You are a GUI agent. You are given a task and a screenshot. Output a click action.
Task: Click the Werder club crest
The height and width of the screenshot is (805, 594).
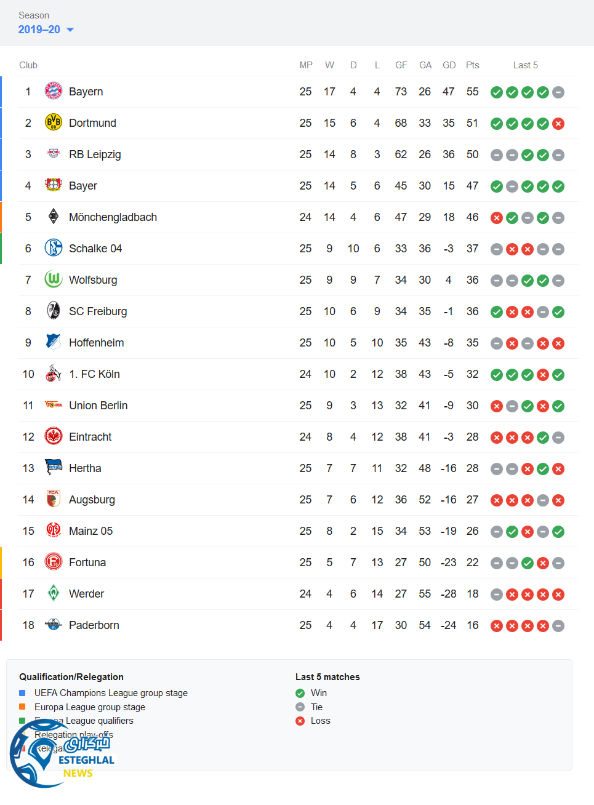tap(54, 593)
